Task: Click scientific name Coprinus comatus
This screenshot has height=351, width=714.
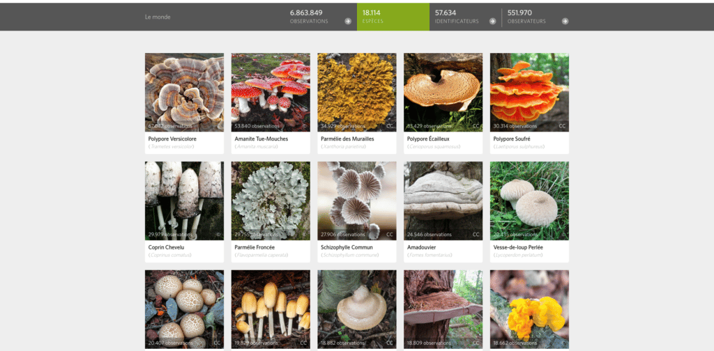Action: click(170, 255)
